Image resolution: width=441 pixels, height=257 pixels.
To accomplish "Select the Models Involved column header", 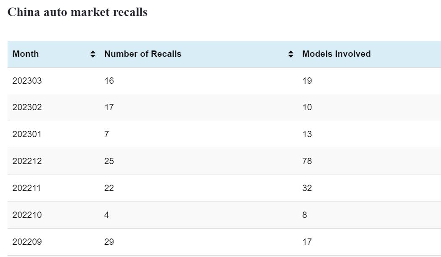I will coord(336,54).
